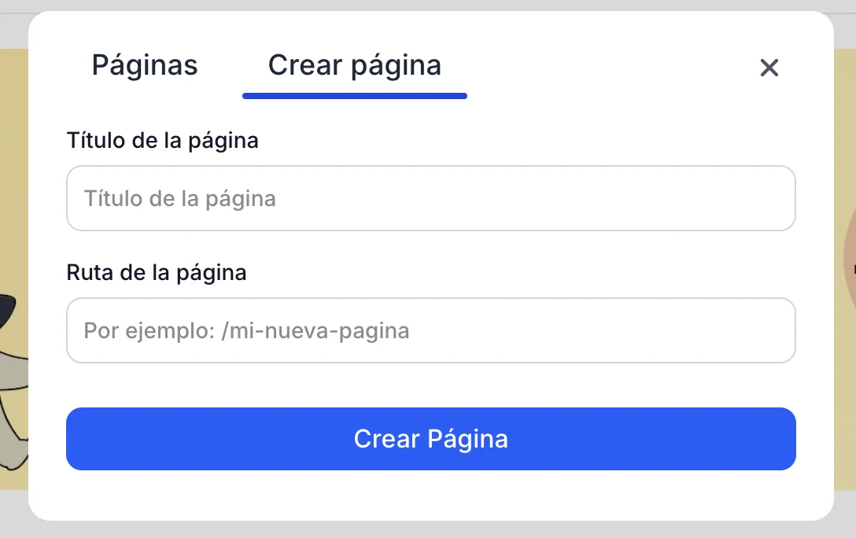856x538 pixels.
Task: Click the gray bar above the dialog
Action: (428, 6)
